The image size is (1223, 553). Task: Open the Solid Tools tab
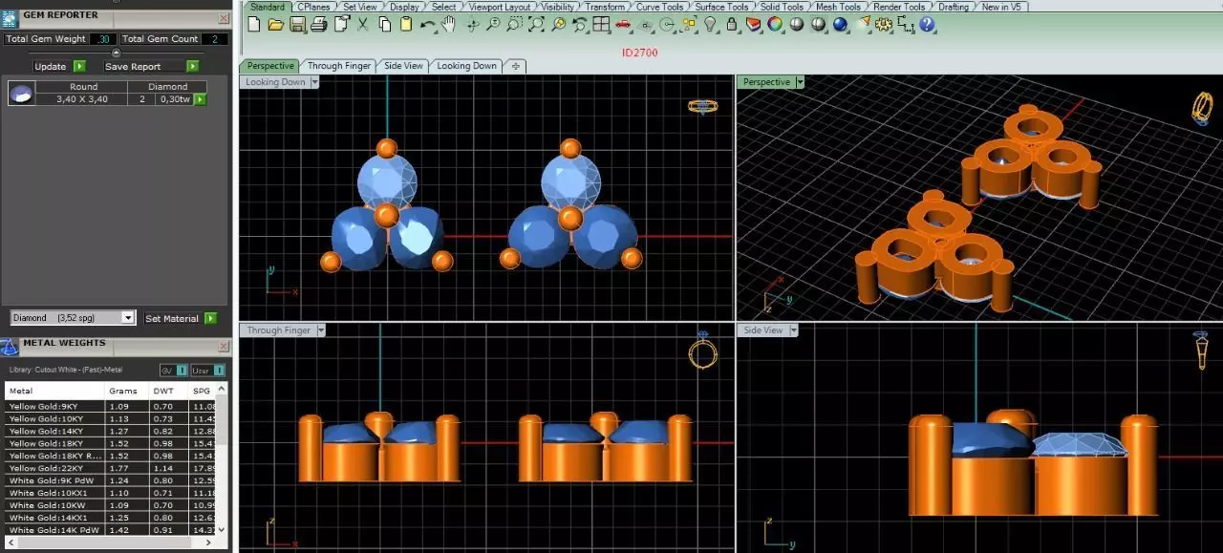point(782,7)
